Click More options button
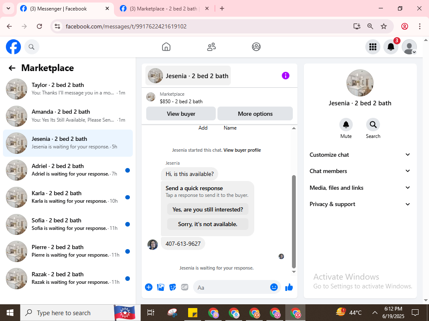This screenshot has width=429, height=321. tap(255, 114)
